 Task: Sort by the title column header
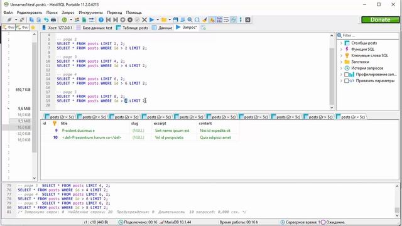(x=94, y=124)
